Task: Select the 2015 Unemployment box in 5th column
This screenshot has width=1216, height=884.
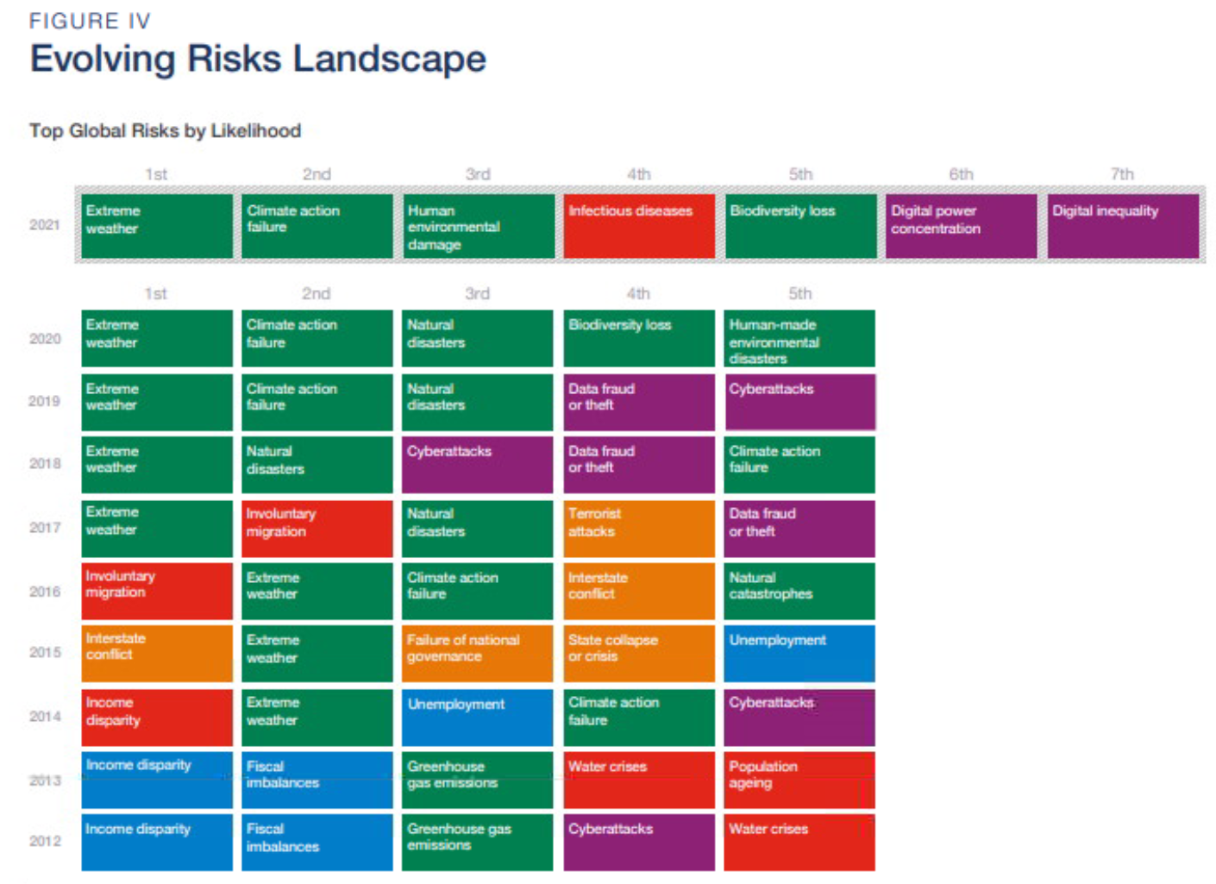Action: coord(799,653)
